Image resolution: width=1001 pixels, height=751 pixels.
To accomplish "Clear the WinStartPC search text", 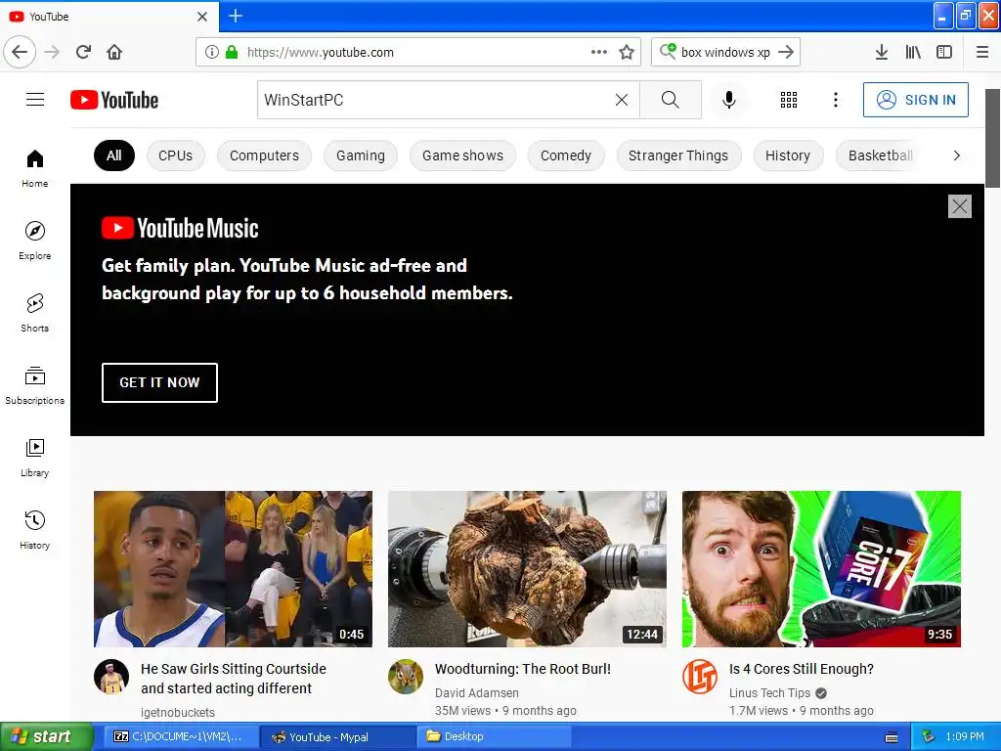I will [621, 100].
